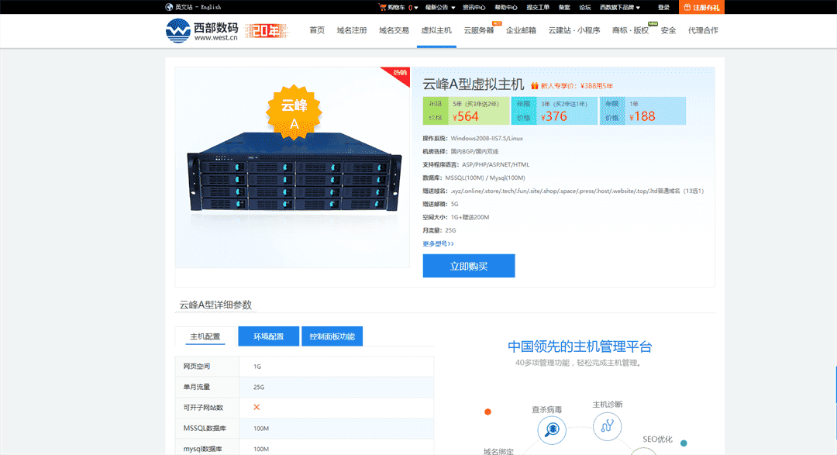
Task: Open the 资讯中心 link
Action: [474, 8]
